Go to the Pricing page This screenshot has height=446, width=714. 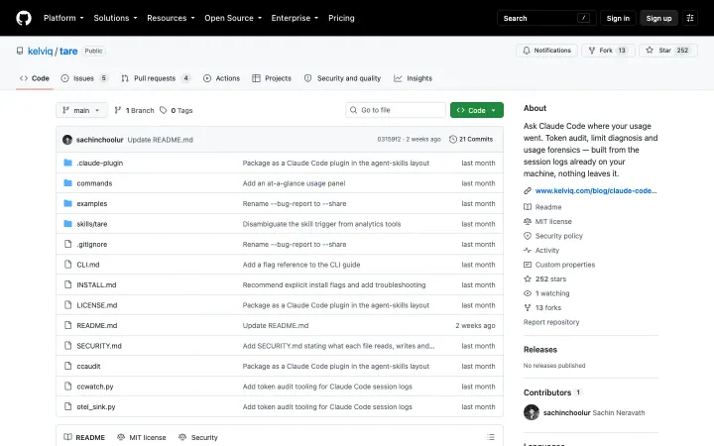click(x=341, y=18)
